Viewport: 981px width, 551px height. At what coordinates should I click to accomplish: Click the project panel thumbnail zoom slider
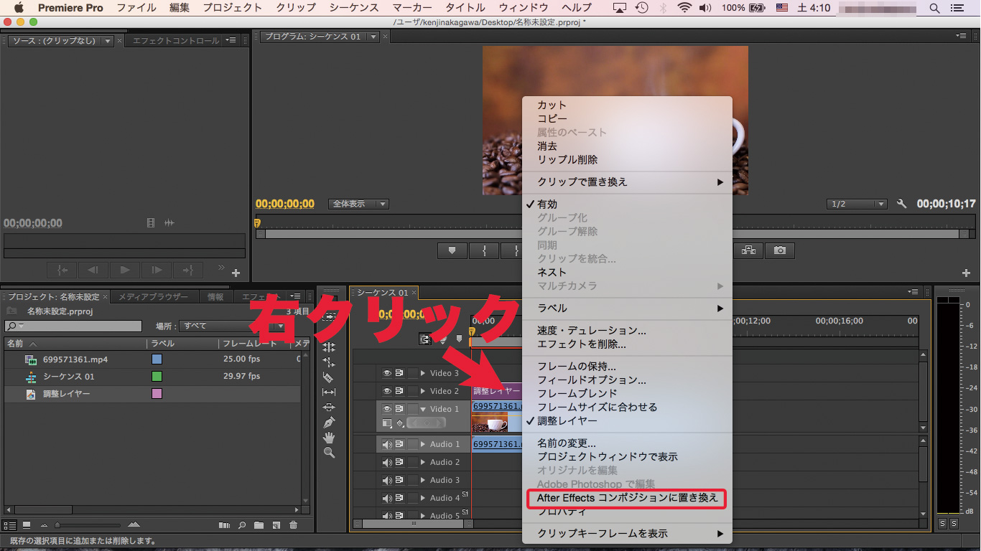click(x=90, y=525)
